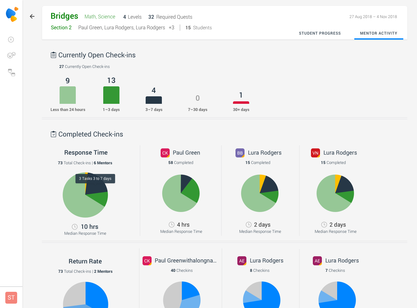Click the 32 Required Quests label
Screen dimensions: 417x308
170,17
